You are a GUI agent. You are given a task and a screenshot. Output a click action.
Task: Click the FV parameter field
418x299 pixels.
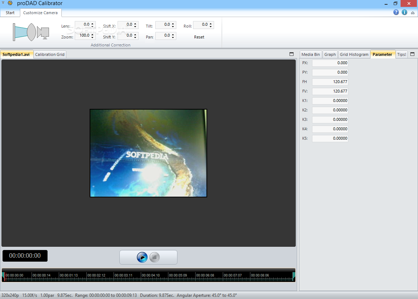330,91
